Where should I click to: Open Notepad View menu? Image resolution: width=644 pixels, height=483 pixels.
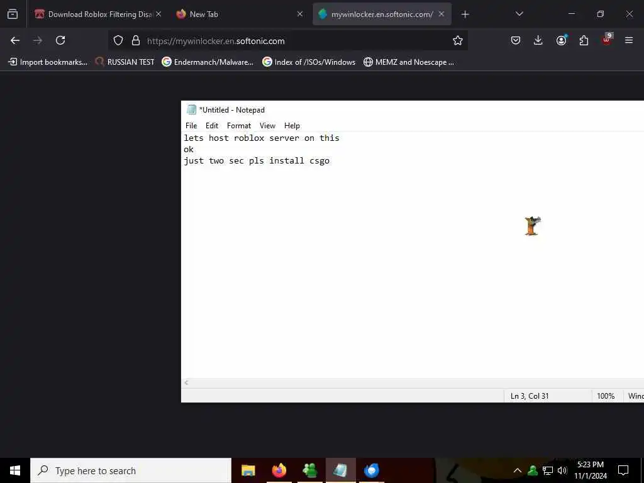tap(267, 126)
